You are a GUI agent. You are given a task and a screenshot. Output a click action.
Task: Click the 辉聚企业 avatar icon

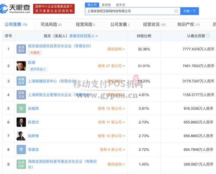pos(21,95)
